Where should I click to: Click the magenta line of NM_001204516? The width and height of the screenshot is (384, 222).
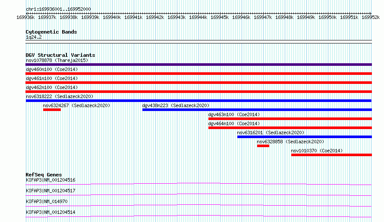(x=198, y=184)
